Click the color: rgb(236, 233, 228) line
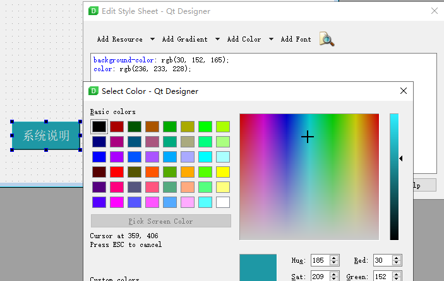This screenshot has width=444, height=281. click(x=142, y=69)
